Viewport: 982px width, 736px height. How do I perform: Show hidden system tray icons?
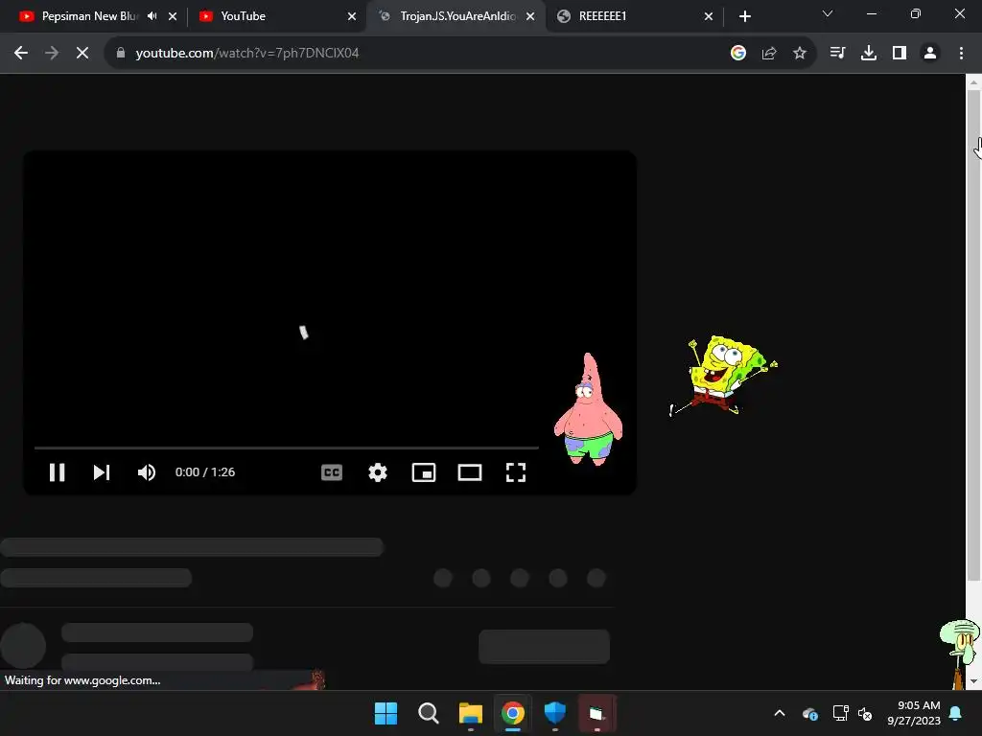[x=780, y=713]
